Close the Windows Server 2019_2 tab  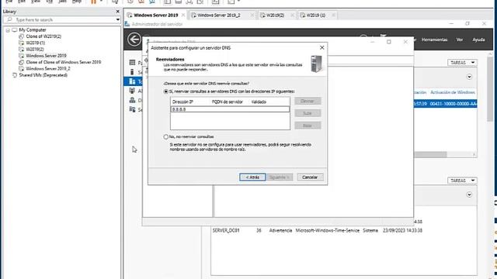[x=252, y=15]
